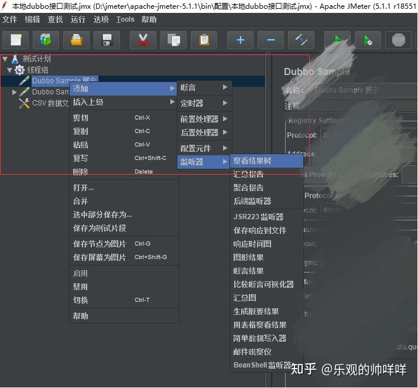Screen dimensions: 418x388
Task: Click the Expand all plus icon
Action: tap(241, 40)
